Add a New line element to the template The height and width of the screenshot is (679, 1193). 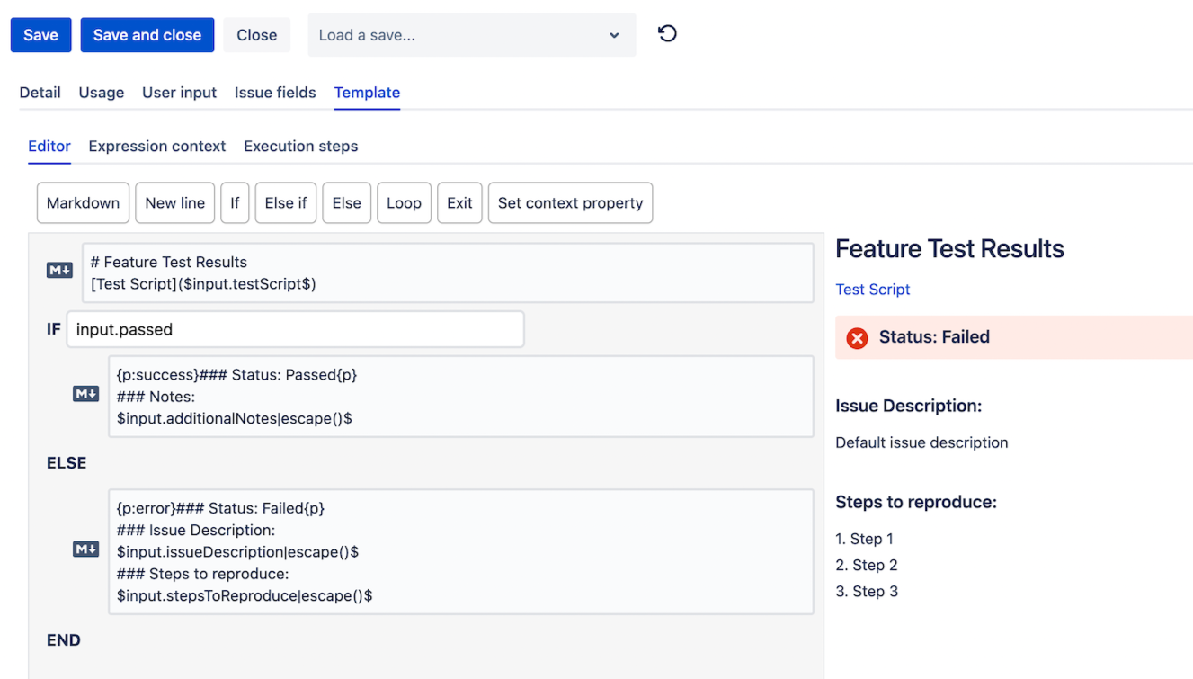click(174, 202)
